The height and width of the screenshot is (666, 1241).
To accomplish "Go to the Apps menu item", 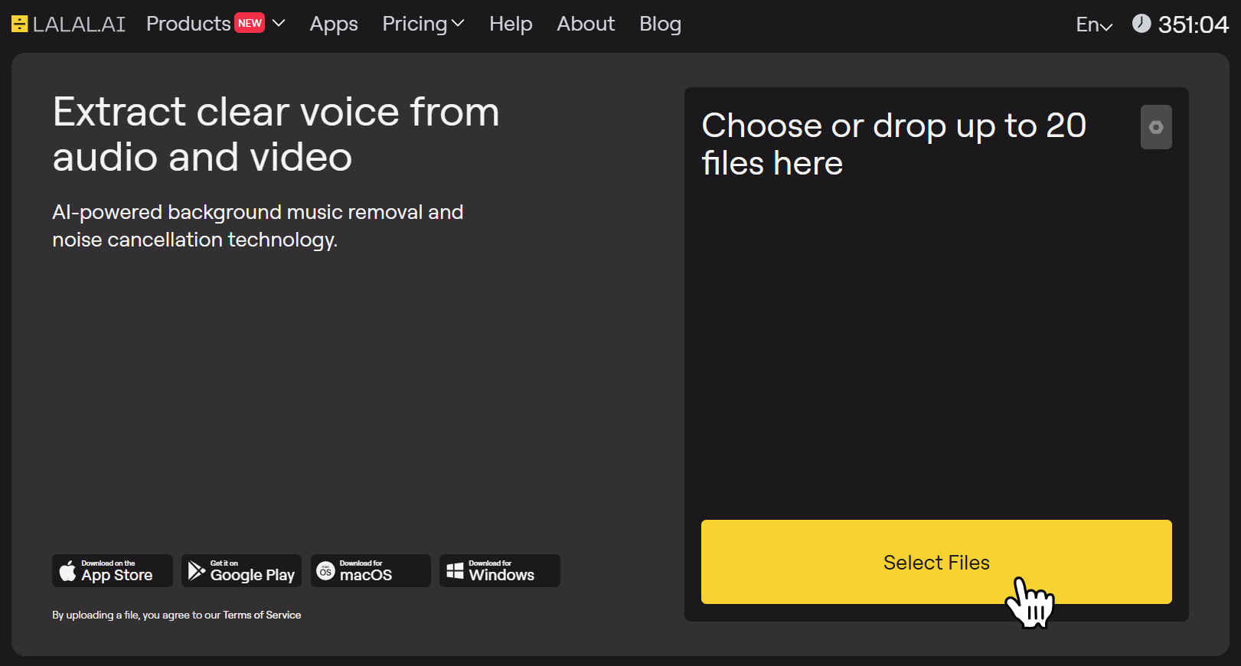I will (334, 24).
